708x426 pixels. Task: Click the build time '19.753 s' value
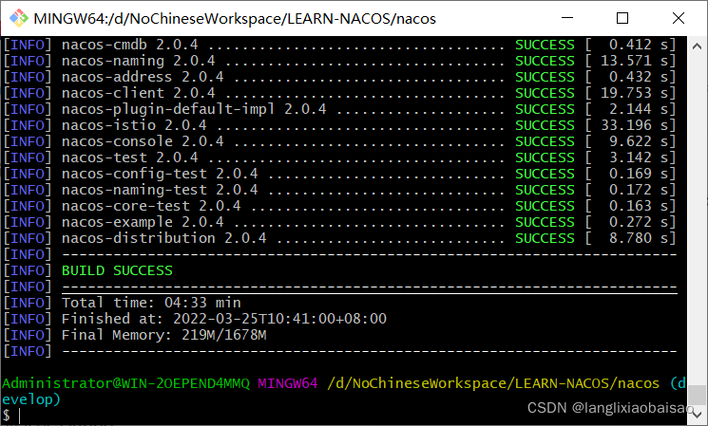[x=635, y=93]
